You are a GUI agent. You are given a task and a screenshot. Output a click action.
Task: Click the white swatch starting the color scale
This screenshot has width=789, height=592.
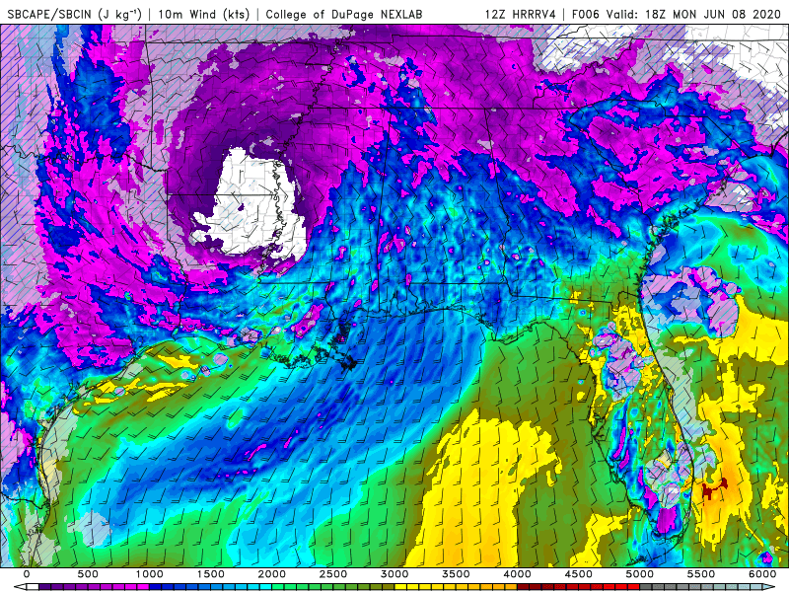point(33,587)
